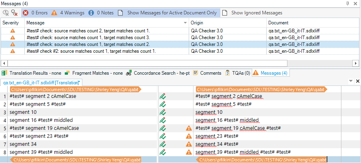The image size is (361, 163).
Task: Toggle the 0 Errors filter
Action: [x=35, y=13]
